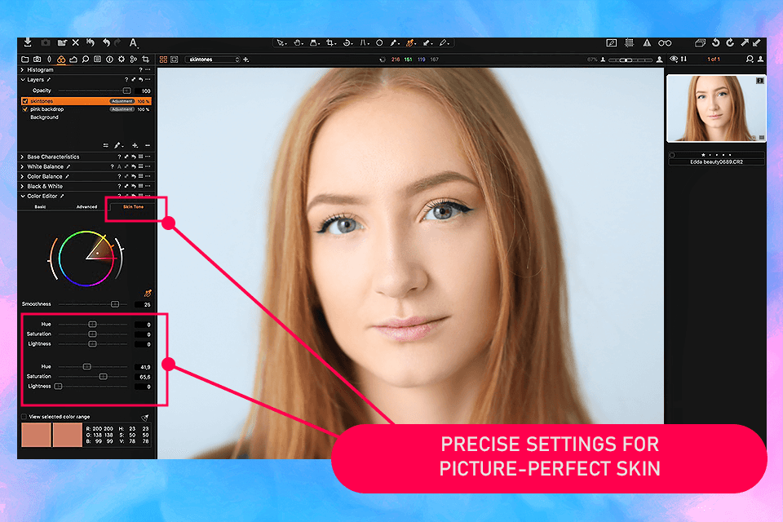Click the Smoothness value field showing 25
783x522 pixels.
tap(144, 304)
